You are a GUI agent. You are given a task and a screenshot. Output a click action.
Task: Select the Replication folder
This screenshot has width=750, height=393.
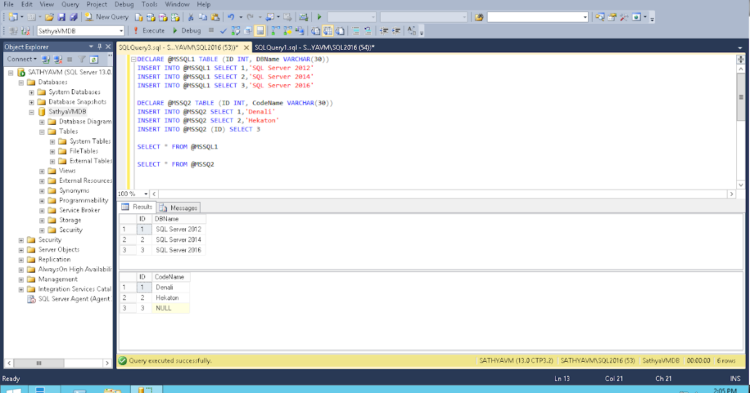pos(54,260)
